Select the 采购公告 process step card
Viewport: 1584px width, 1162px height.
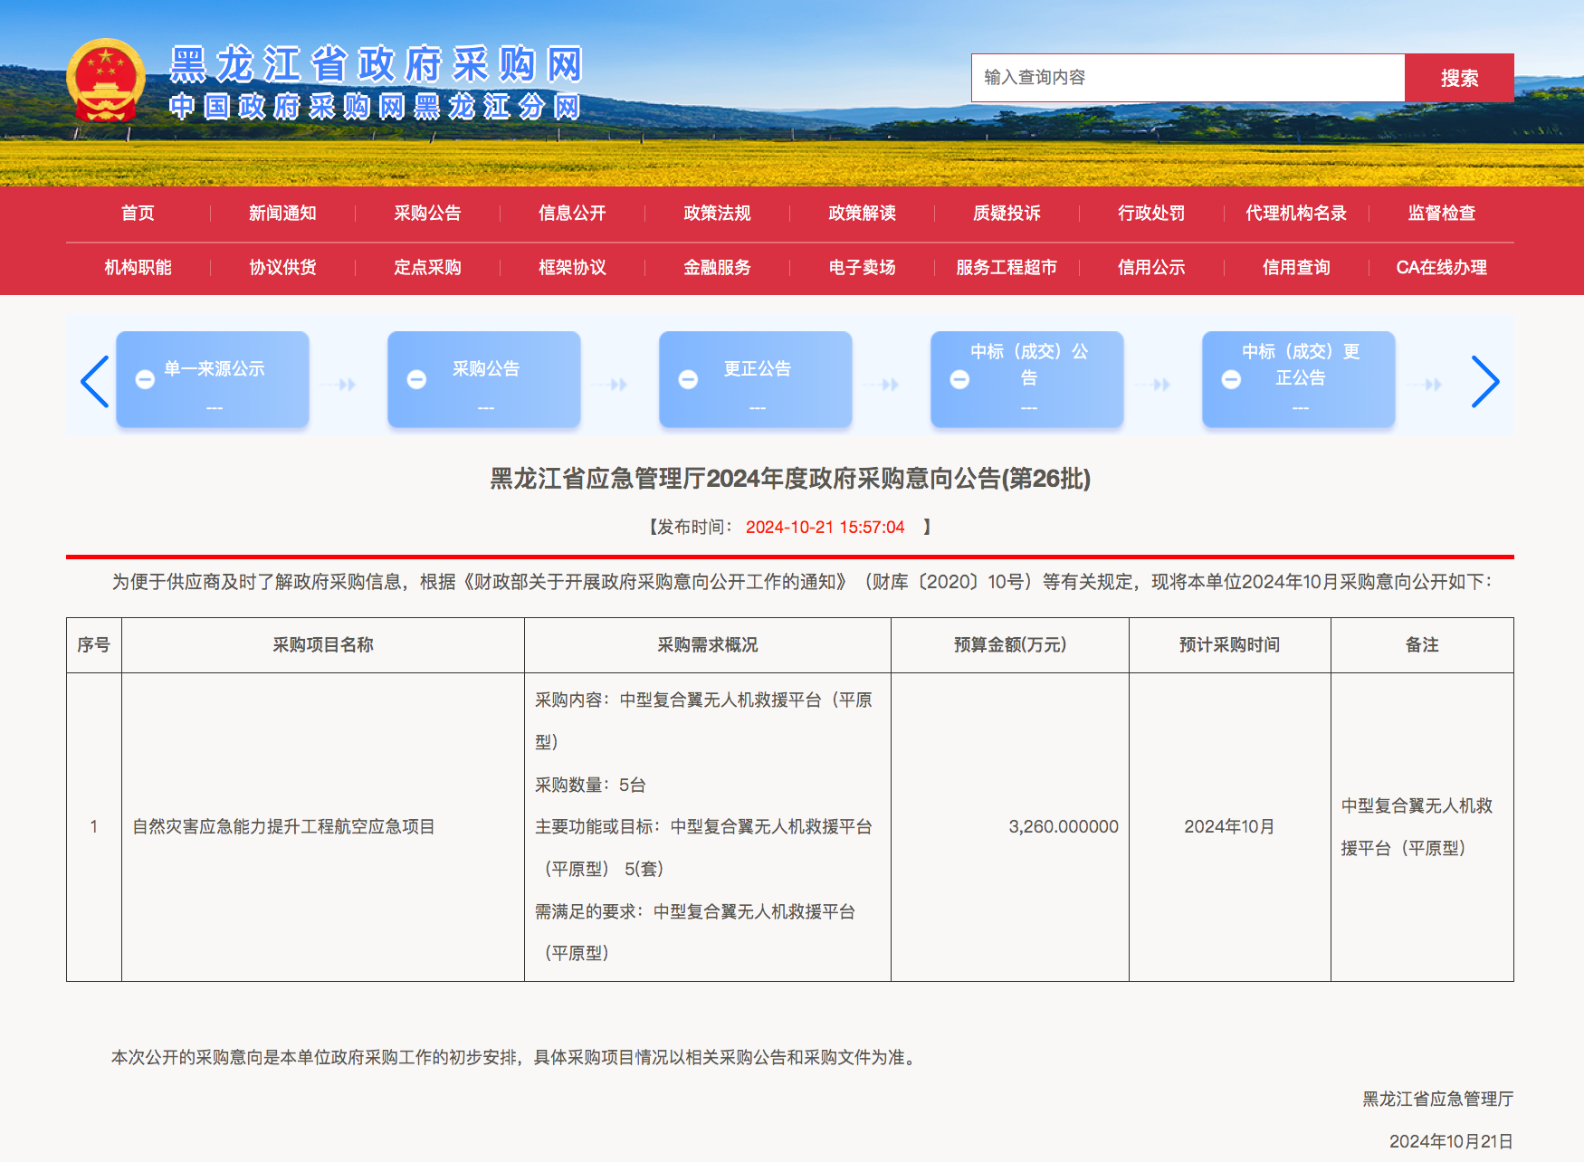pos(484,379)
